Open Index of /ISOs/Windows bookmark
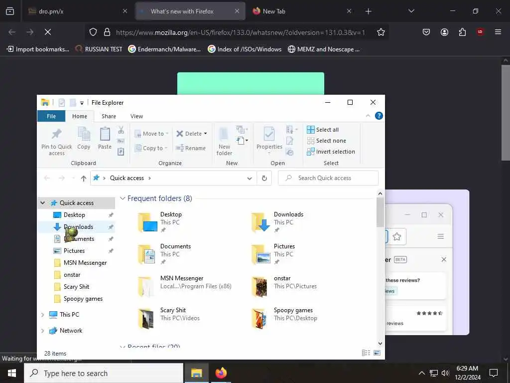Screen dimensions: 510x383 (x=245, y=49)
